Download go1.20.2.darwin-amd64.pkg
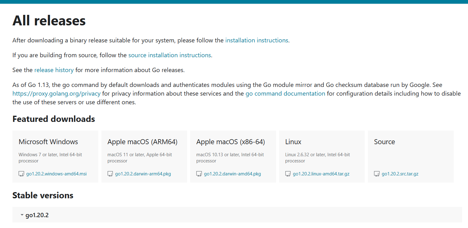 pyautogui.click(x=232, y=174)
